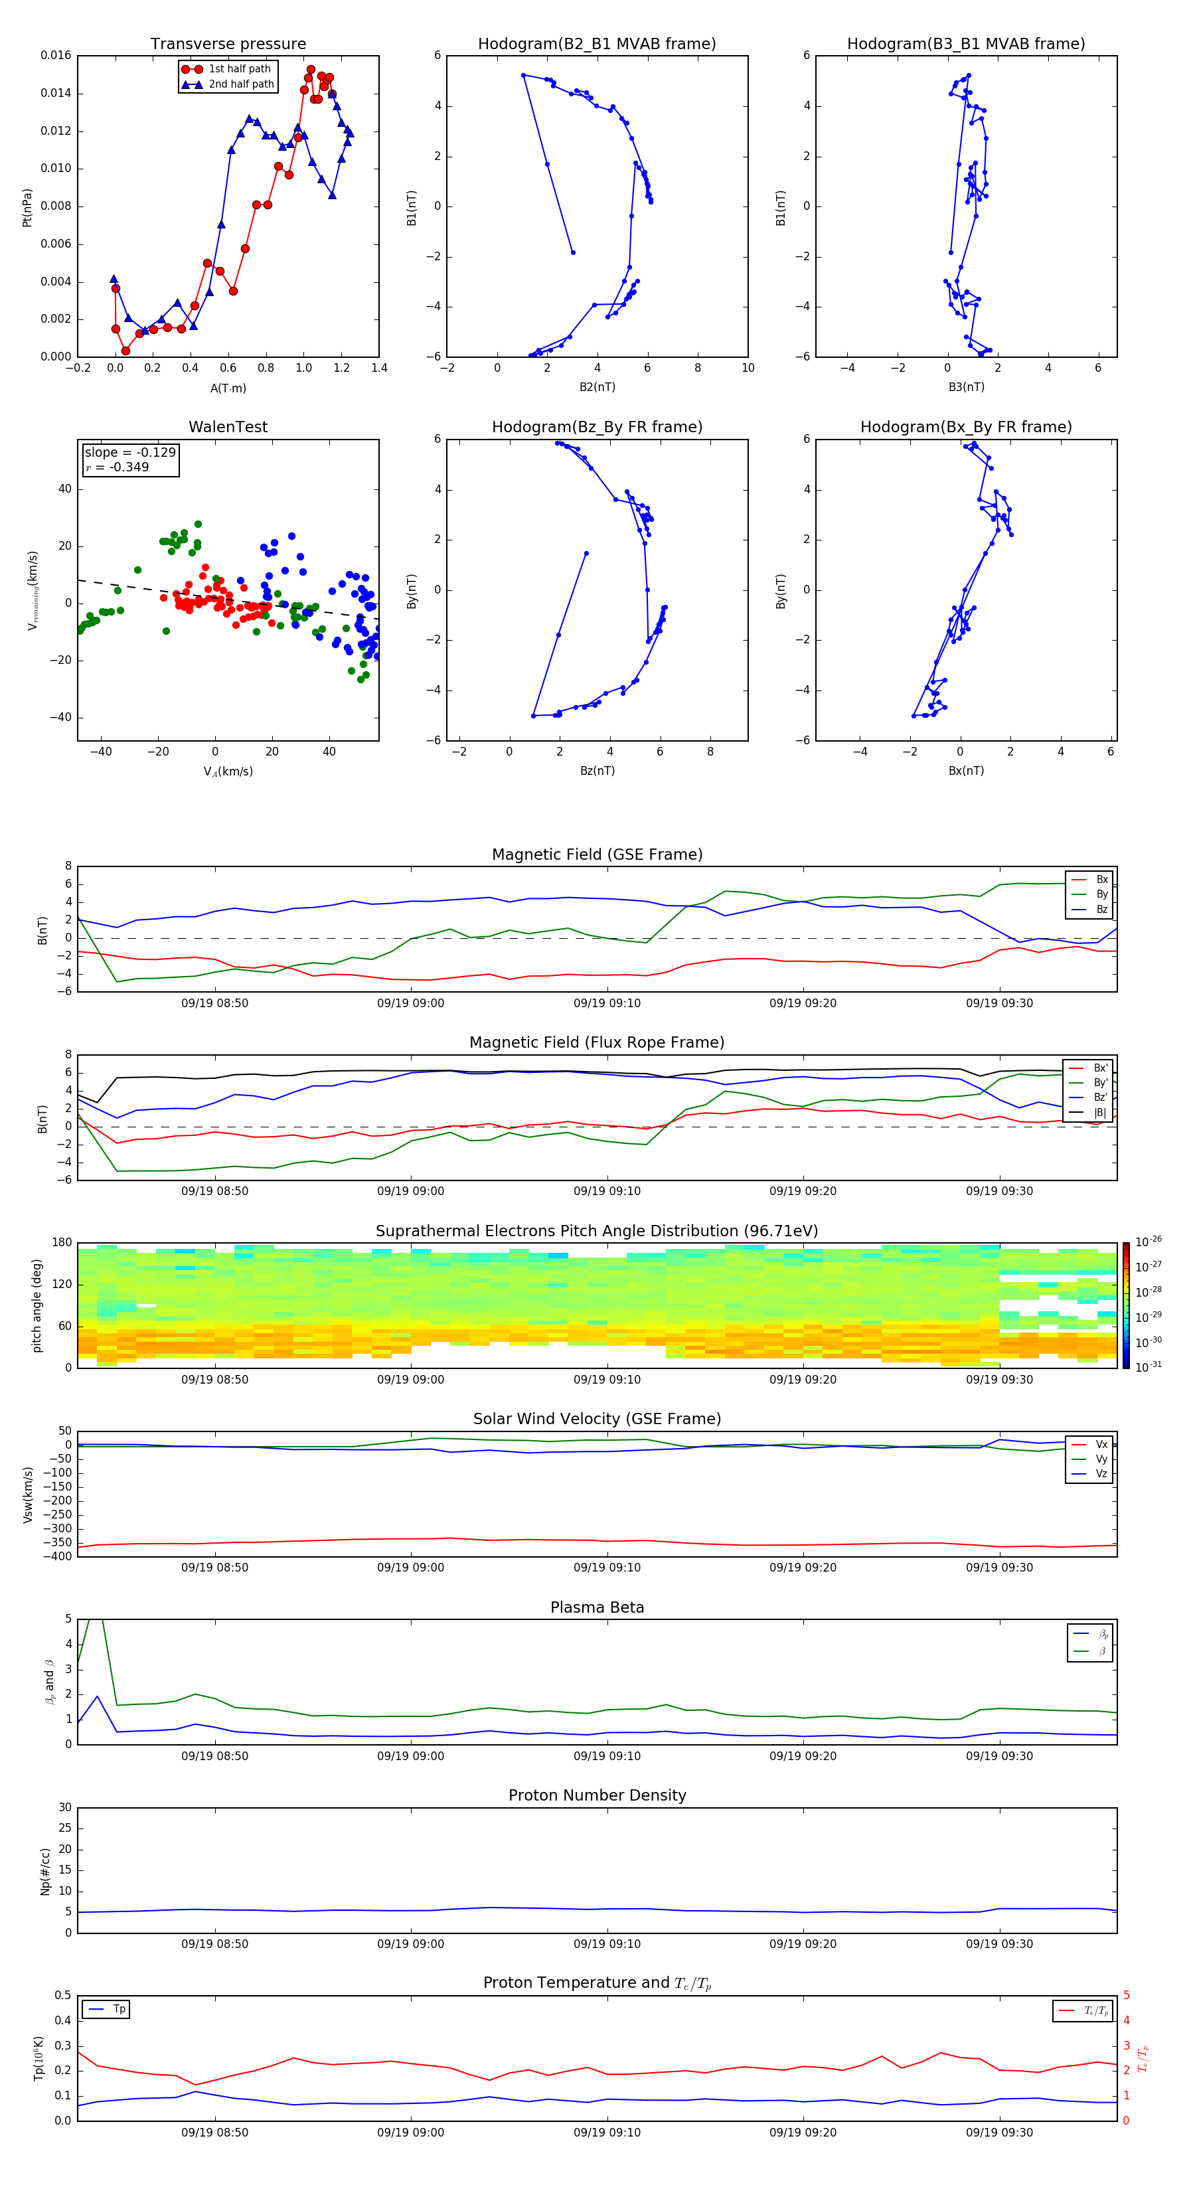Viewport: 1195px width, 2191px height.
Task: Click the 'Np(#/cc)' axis label
Action: coord(45,1870)
